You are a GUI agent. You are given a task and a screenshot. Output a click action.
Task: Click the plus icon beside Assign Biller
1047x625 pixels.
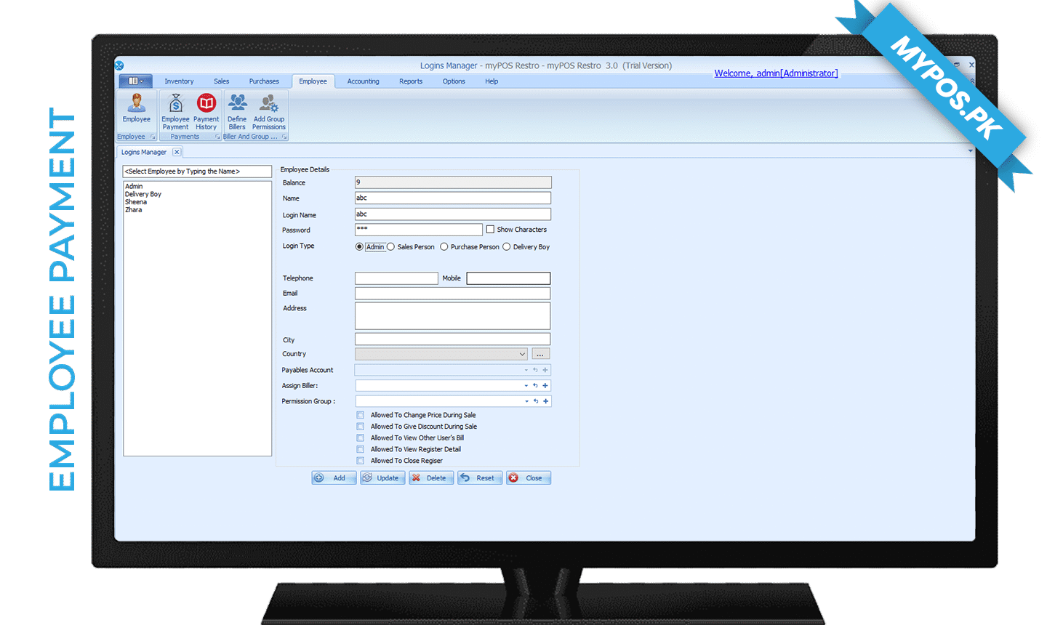click(545, 386)
